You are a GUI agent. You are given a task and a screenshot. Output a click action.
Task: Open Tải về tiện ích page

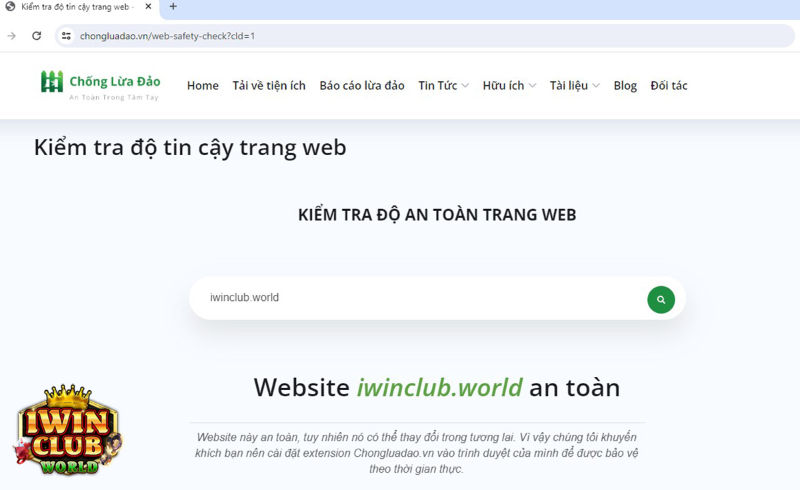point(269,85)
